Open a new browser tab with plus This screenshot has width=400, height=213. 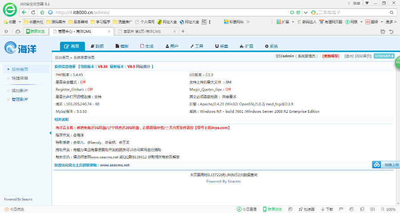tap(183, 32)
